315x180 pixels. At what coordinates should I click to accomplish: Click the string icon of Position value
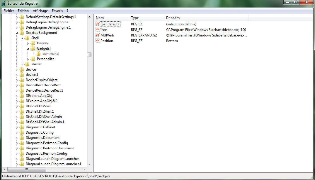pos(98,41)
